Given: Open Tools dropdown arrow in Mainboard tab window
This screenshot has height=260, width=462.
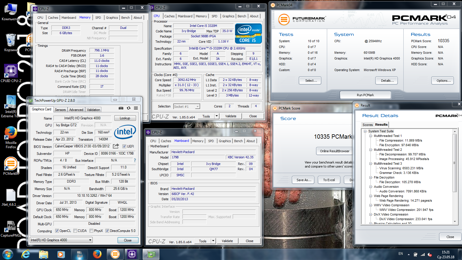Looking at the screenshot, I should coord(213,241).
